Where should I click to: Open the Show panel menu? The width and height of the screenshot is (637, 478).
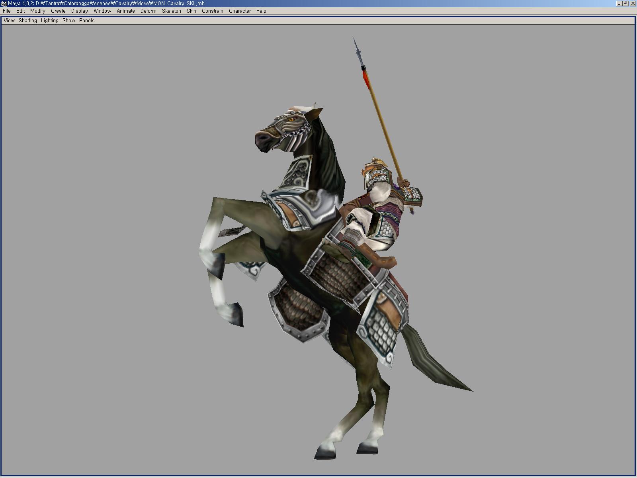coord(69,21)
